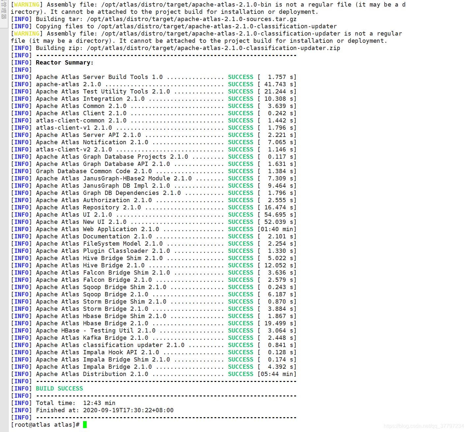Click the 'Apache Atlas JanusGraph DB Impl 2.1.0' line

pos(154,186)
